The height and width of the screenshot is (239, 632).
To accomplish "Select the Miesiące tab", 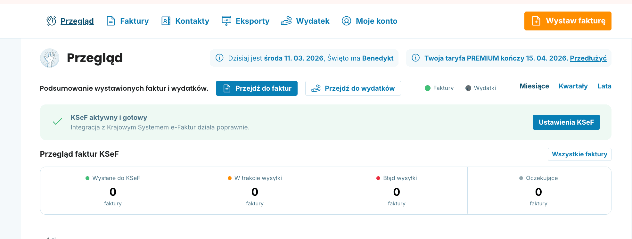I will click(x=534, y=86).
